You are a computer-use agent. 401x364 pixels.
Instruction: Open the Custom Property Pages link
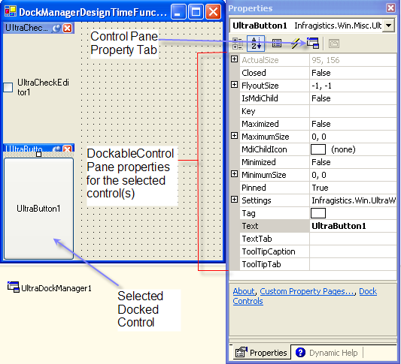pos(307,291)
